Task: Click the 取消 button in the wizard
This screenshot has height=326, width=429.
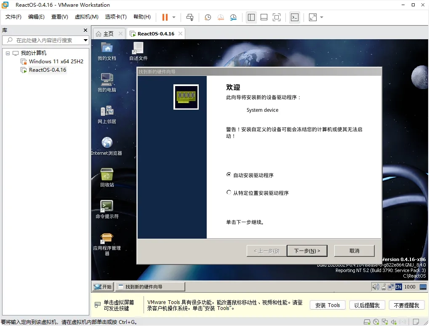Action: pyautogui.click(x=354, y=251)
